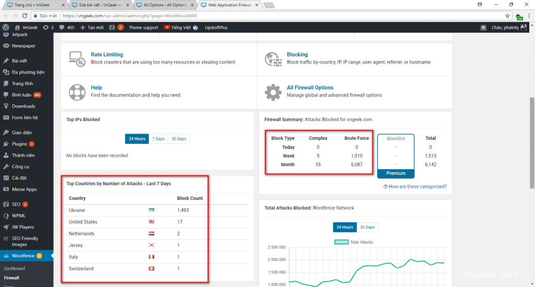Open Theme support in admin bar

143,28
